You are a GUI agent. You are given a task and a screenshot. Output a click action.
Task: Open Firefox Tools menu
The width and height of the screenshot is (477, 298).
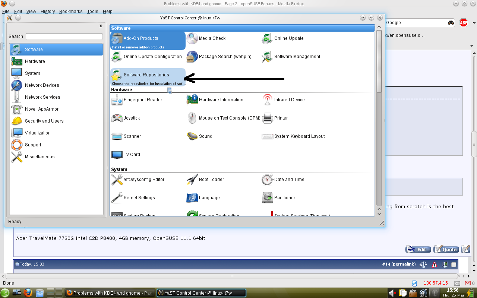tap(93, 12)
